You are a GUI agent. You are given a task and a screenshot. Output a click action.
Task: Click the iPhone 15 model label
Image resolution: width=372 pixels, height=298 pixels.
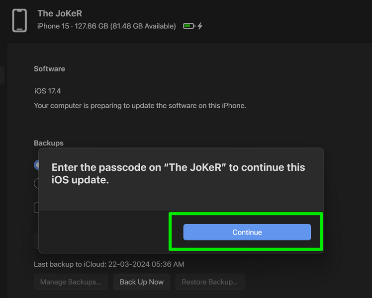click(x=53, y=26)
